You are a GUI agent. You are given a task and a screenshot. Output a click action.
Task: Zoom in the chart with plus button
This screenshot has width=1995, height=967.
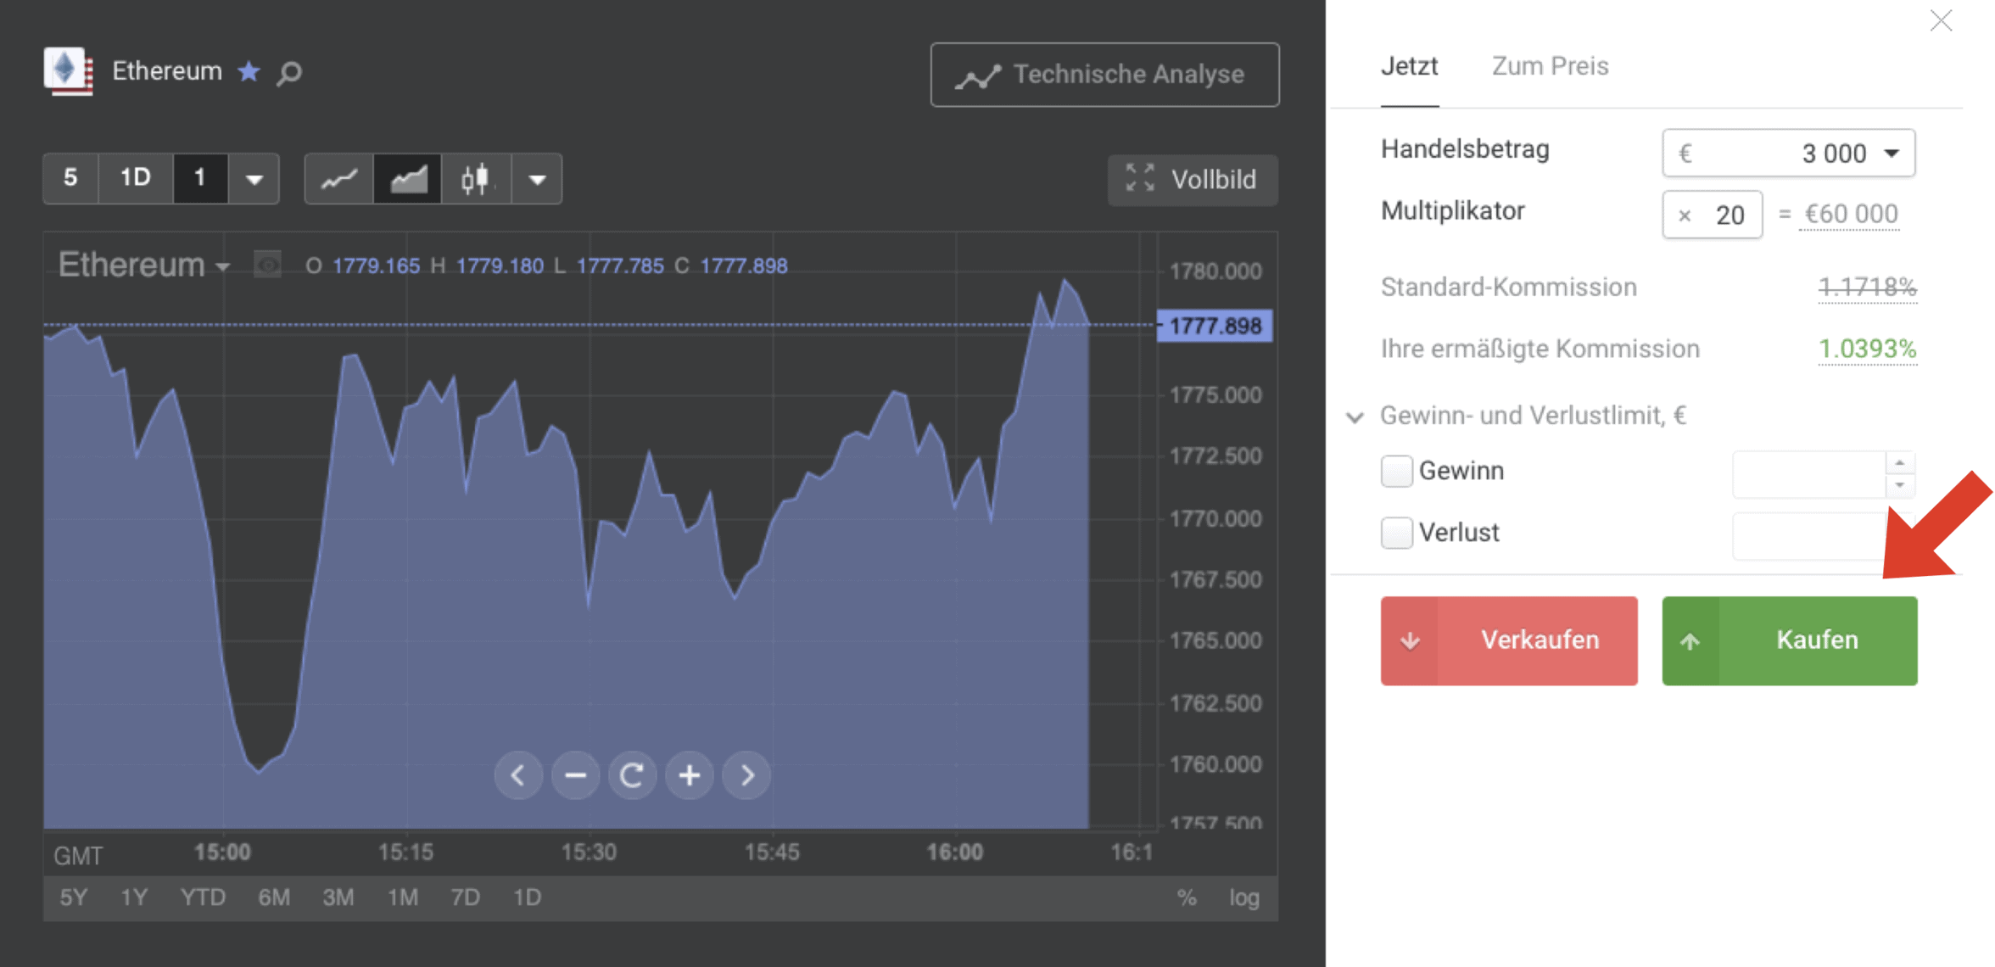pyautogui.click(x=690, y=775)
